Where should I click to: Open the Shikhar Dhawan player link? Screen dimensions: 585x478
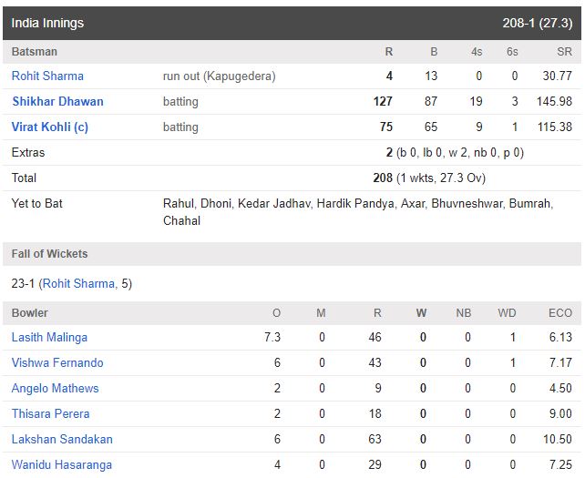(x=57, y=101)
